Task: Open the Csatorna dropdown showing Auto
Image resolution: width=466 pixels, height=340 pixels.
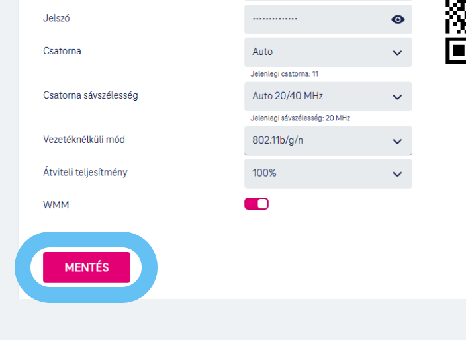Action: click(318, 52)
